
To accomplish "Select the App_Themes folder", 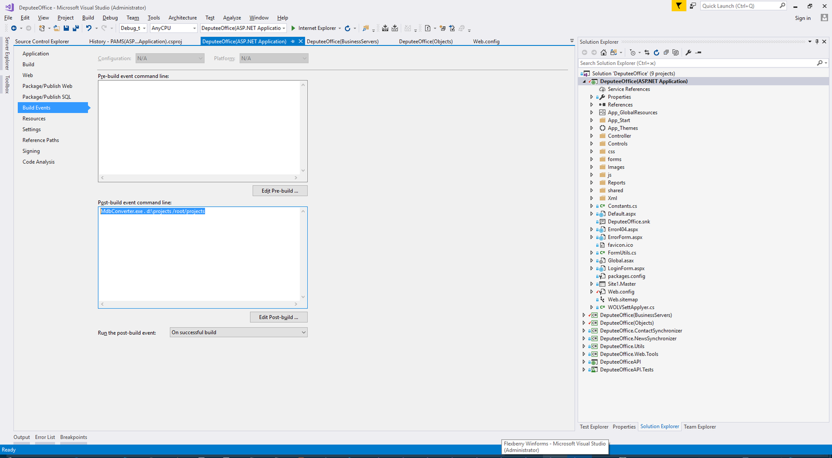I will click(x=623, y=128).
